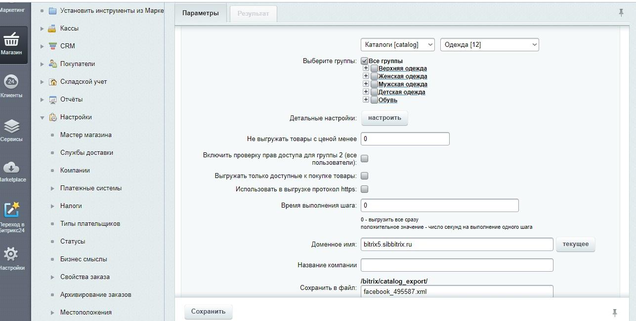Expand the Свойства заказа arrow
Viewport: 636px width, 321px height.
52,277
